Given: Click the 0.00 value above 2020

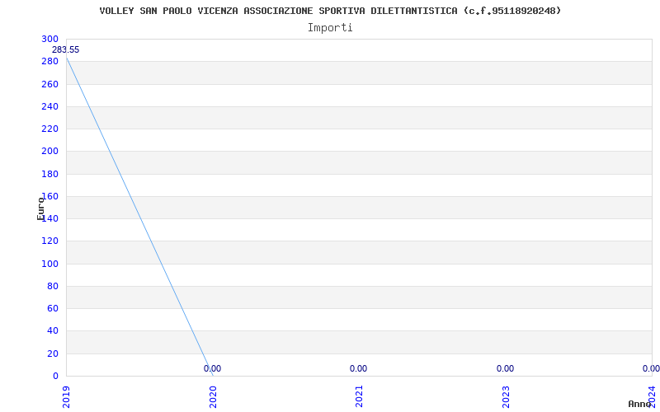Looking at the screenshot, I should [x=213, y=368].
